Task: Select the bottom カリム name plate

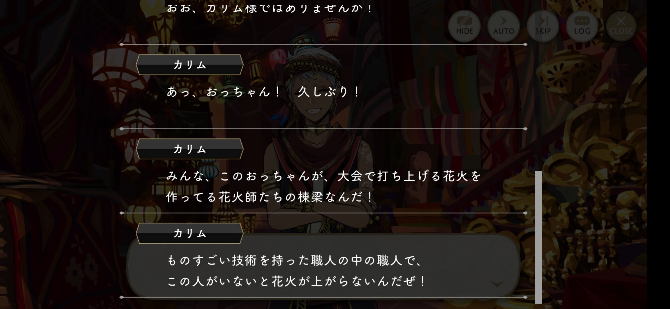Action: coord(190,233)
